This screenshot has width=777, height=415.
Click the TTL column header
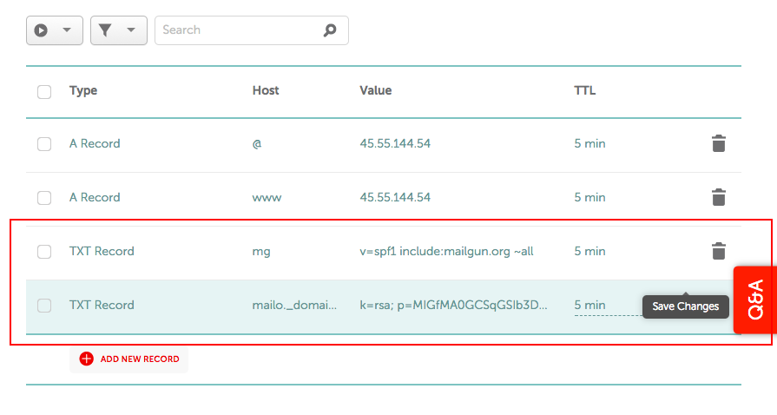(x=585, y=90)
